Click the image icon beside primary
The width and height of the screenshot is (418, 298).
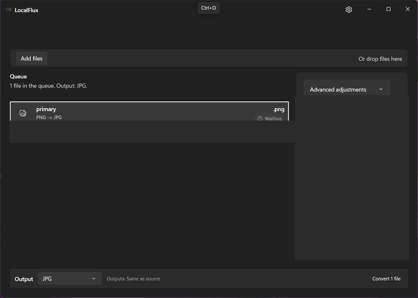click(23, 113)
